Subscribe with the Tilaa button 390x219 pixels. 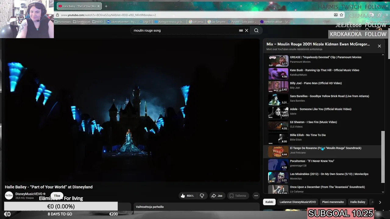[57, 196]
